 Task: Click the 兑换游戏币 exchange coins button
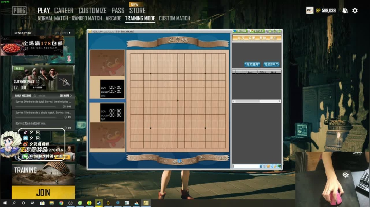pyautogui.click(x=271, y=64)
